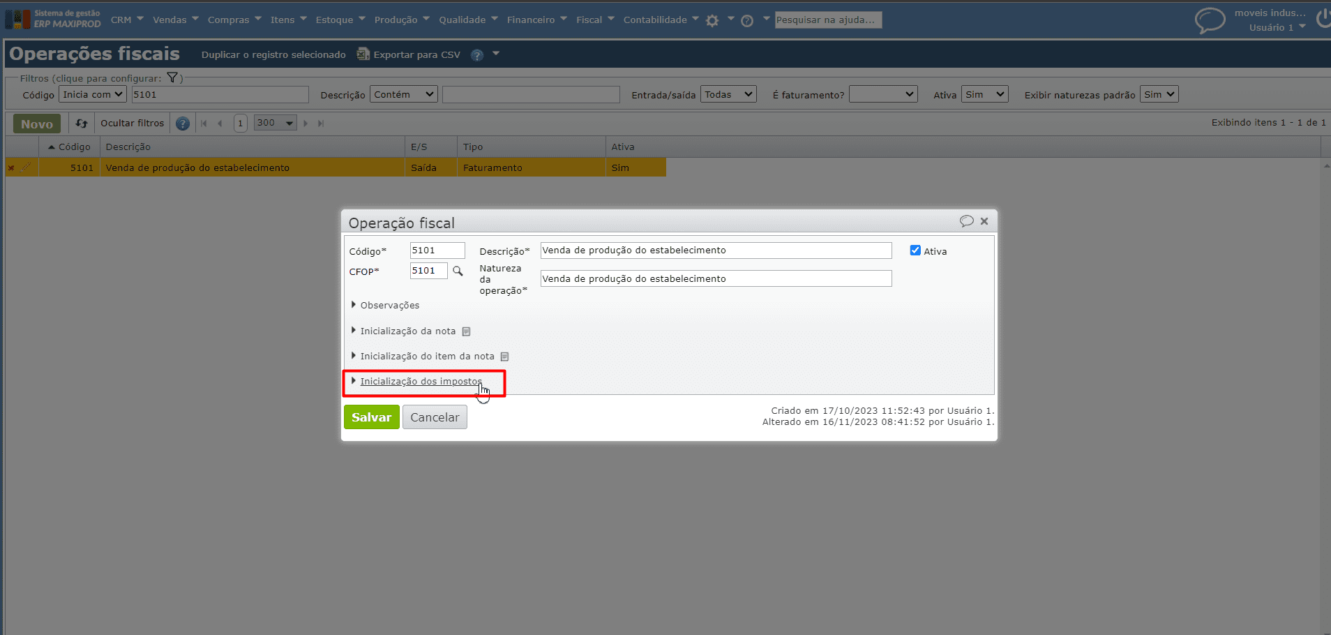The width and height of the screenshot is (1331, 635).
Task: Open the help question mark icon in top menu
Action: click(747, 21)
